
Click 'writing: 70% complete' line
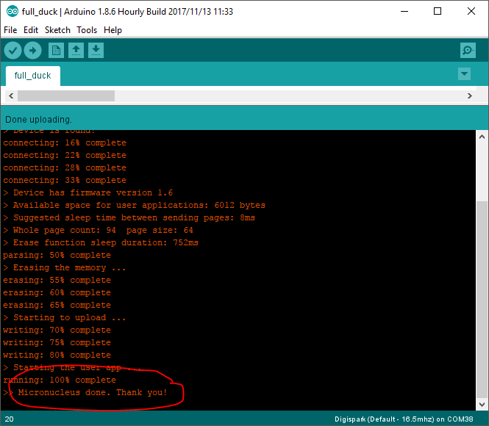pyautogui.click(x=57, y=330)
